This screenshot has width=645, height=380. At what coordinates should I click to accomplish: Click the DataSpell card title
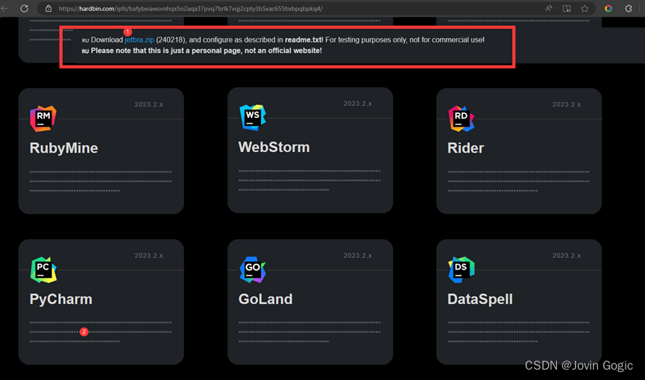tap(480, 299)
